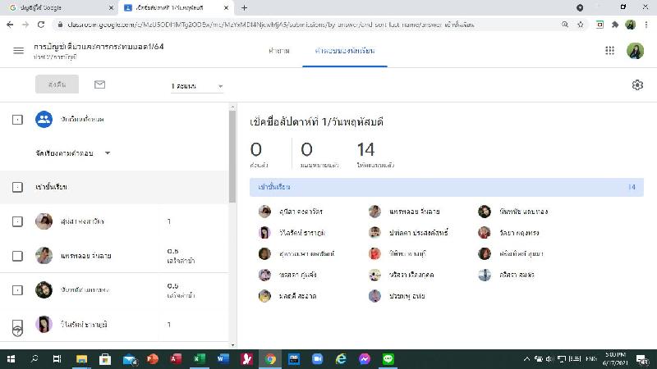Open the Google apps grid

(x=610, y=51)
